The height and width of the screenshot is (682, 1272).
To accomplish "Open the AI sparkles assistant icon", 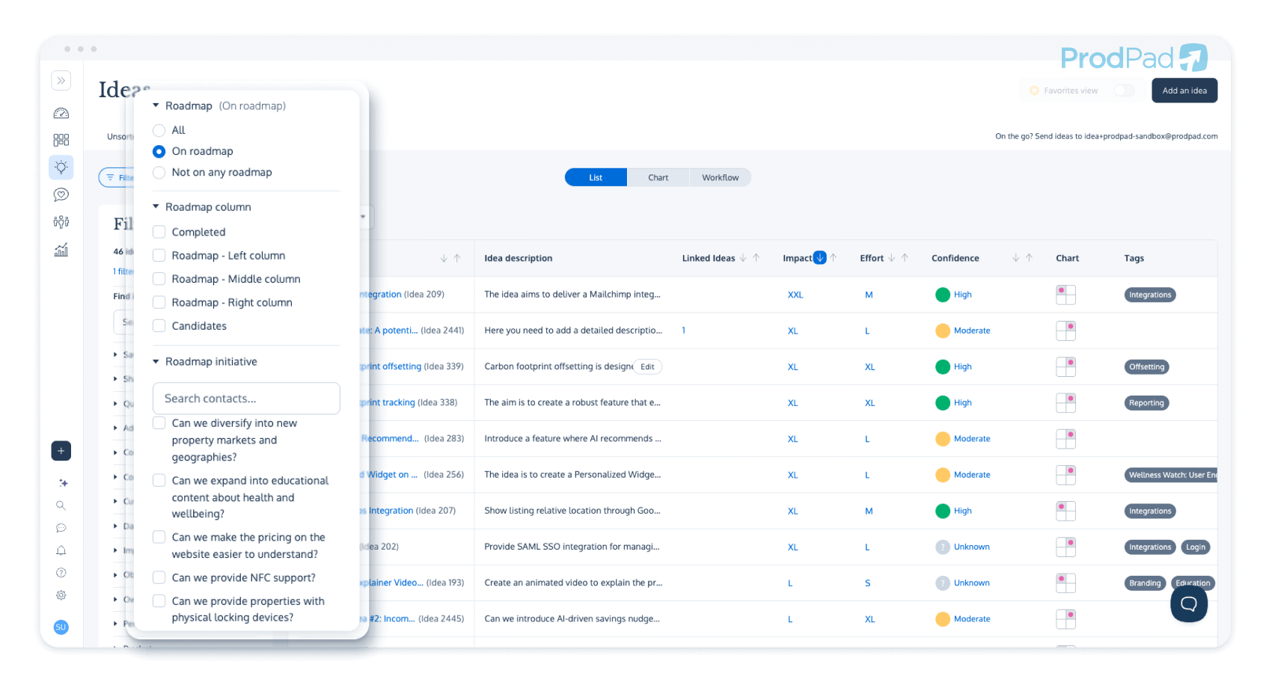I will click(x=63, y=483).
